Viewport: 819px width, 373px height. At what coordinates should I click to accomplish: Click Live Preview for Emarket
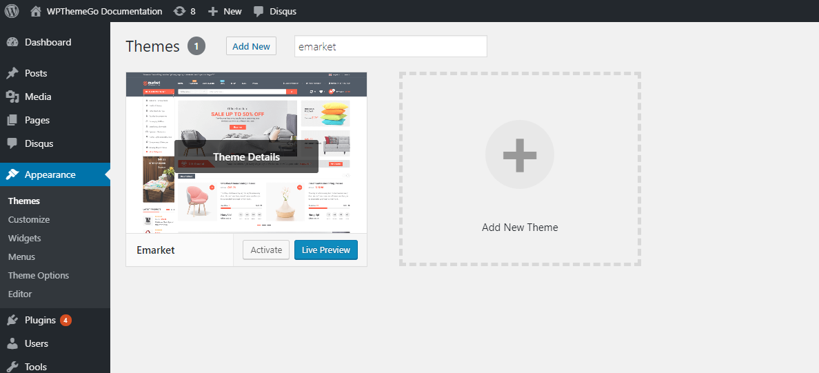click(325, 250)
